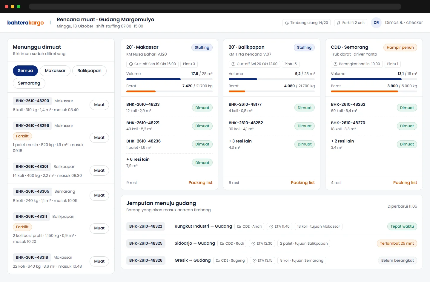Image resolution: width=430 pixels, height=282 pixels.
Task: Click Stuffing badge on Balikpapan card
Action: tap(304, 47)
